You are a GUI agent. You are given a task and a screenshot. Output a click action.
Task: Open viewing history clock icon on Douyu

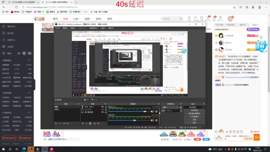click(189, 18)
